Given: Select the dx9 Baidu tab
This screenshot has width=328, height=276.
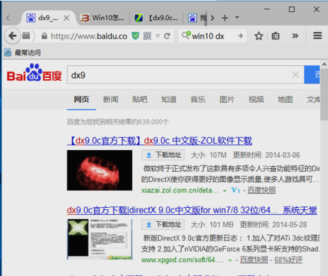Looking at the screenshot, I should [48, 18].
